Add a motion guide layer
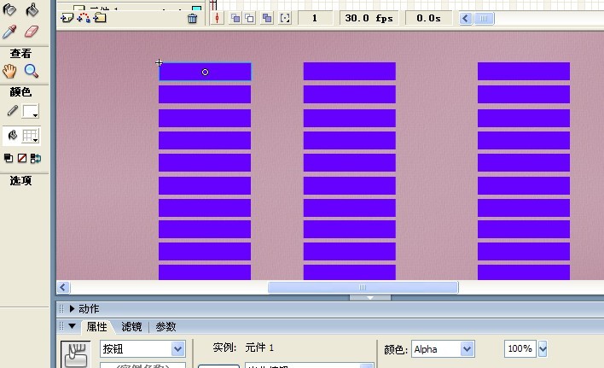604x368 pixels. tap(84, 18)
